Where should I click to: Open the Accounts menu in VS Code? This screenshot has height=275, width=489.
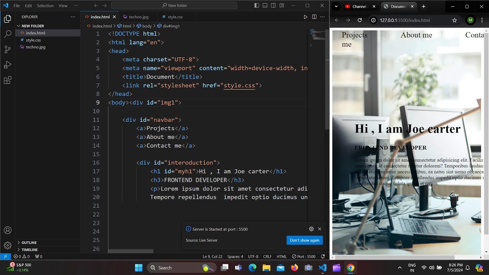coord(7,230)
